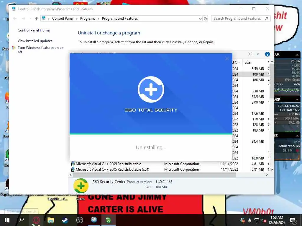Click the Control Panel breadcrumb
This screenshot has height=226, width=302.
click(63, 19)
